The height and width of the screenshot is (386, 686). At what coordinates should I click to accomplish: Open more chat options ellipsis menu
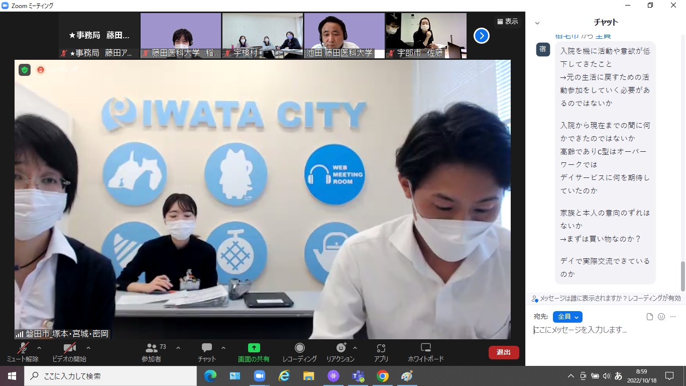click(x=673, y=317)
